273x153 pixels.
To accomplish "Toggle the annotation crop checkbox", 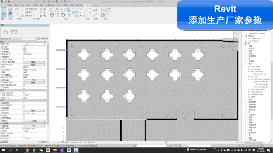I will 24,108.
